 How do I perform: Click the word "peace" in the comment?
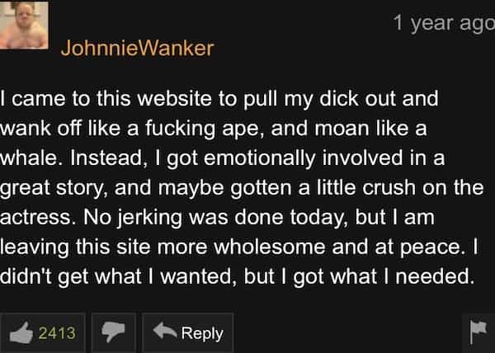pyautogui.click(x=432, y=248)
